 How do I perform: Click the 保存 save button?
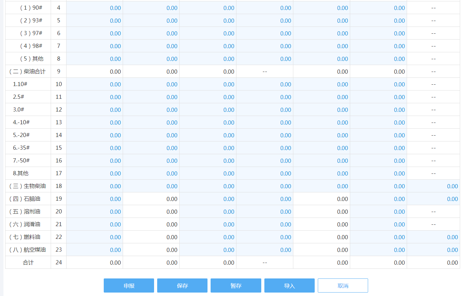click(182, 286)
